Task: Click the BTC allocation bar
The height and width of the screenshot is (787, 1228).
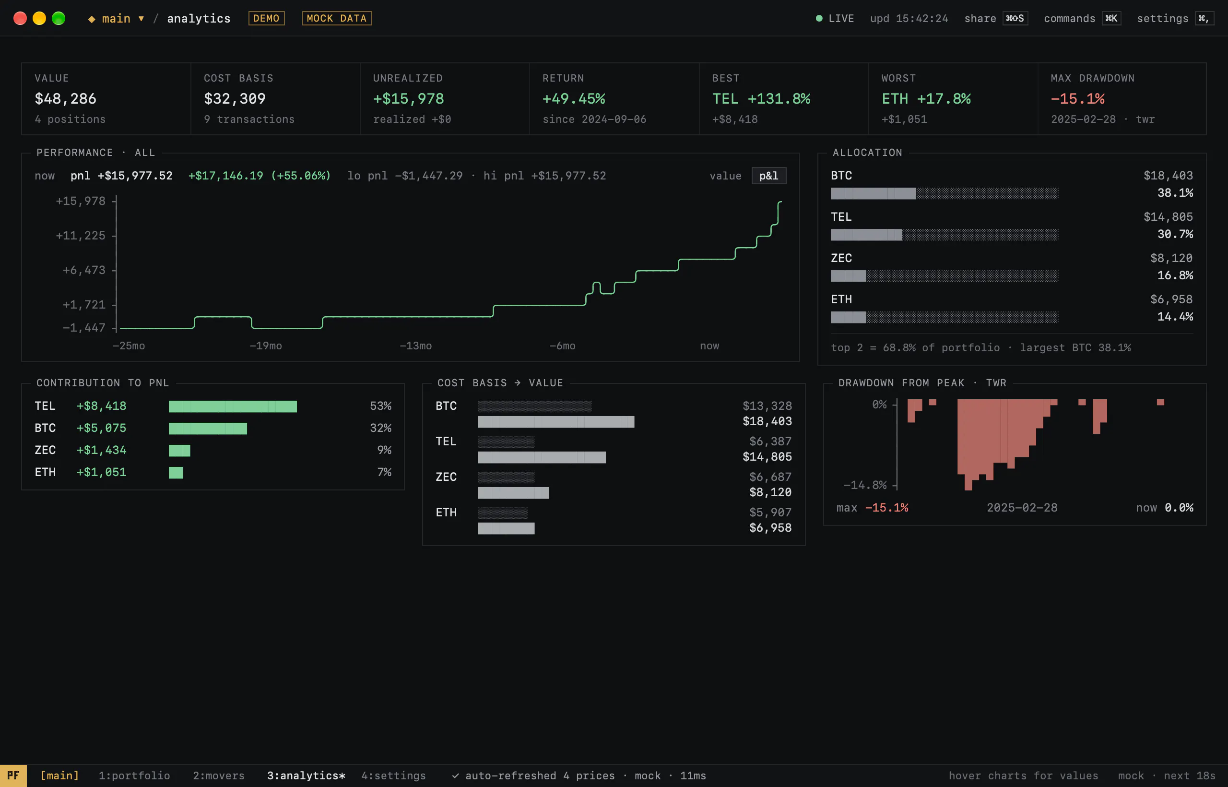Action: click(x=944, y=194)
